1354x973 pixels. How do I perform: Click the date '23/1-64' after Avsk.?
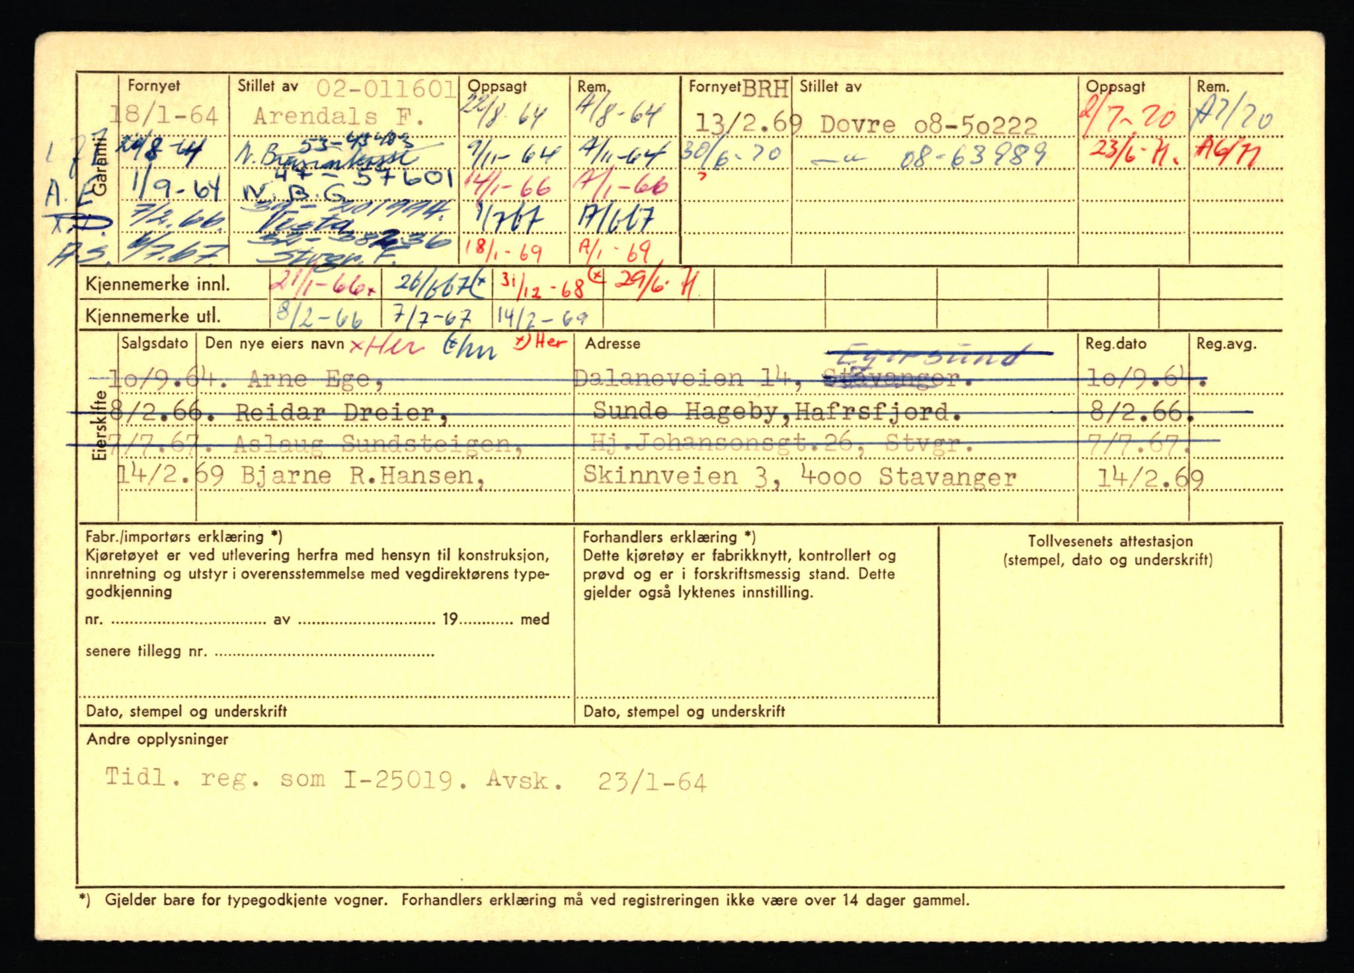pyautogui.click(x=652, y=782)
